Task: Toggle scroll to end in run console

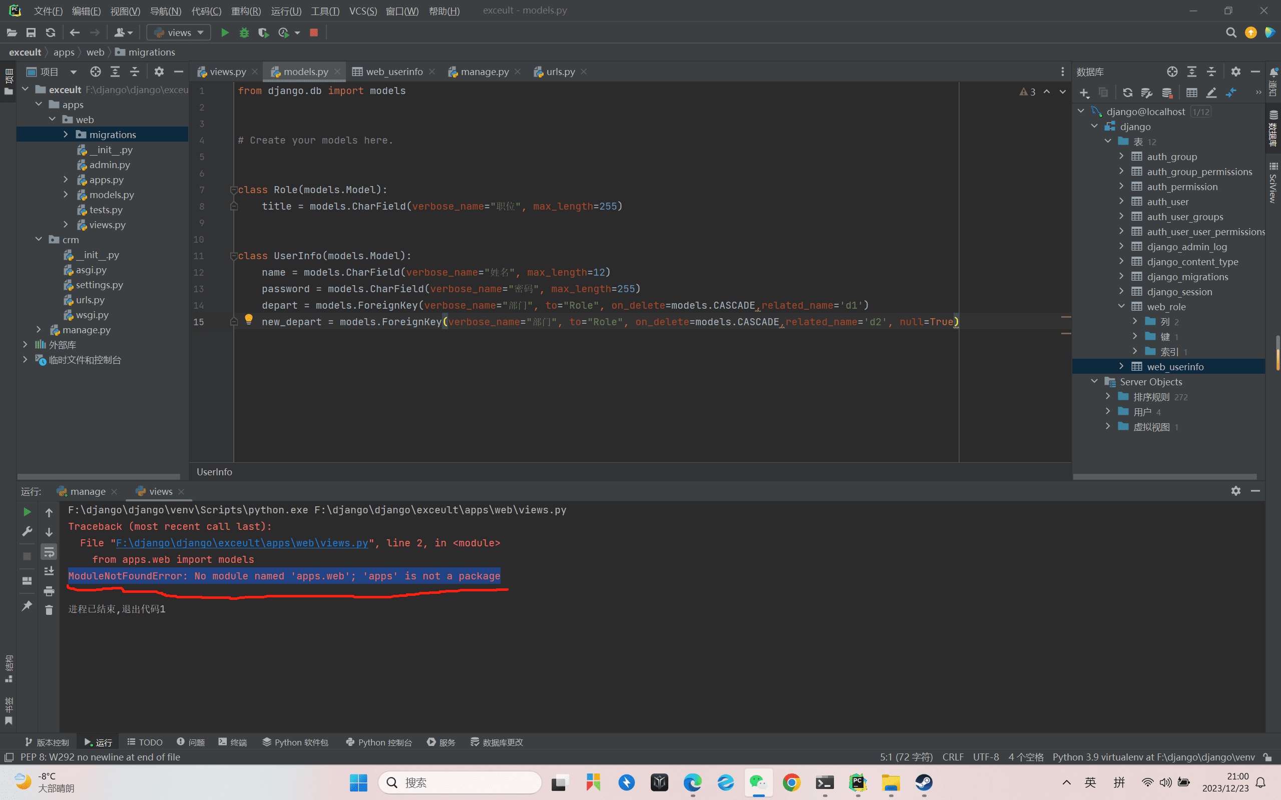Action: point(49,571)
